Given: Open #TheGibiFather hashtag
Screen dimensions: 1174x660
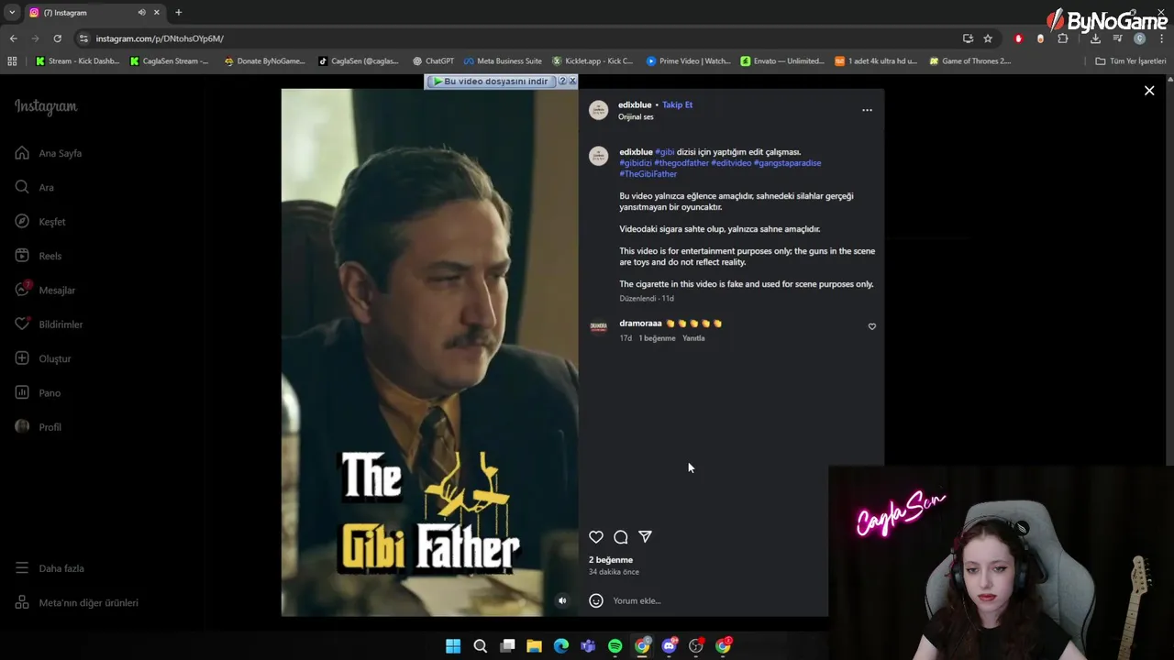Looking at the screenshot, I should 648,174.
